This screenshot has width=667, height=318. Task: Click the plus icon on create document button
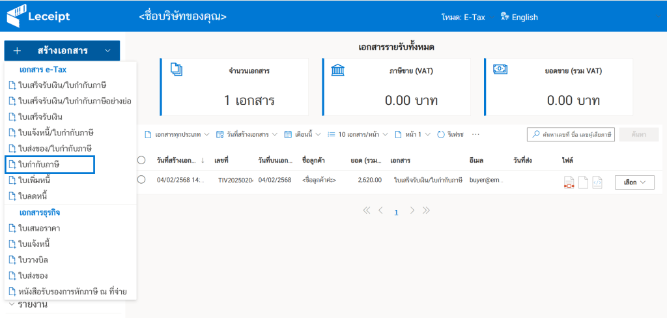(17, 51)
